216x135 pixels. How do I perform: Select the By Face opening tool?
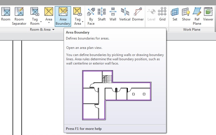point(91,16)
